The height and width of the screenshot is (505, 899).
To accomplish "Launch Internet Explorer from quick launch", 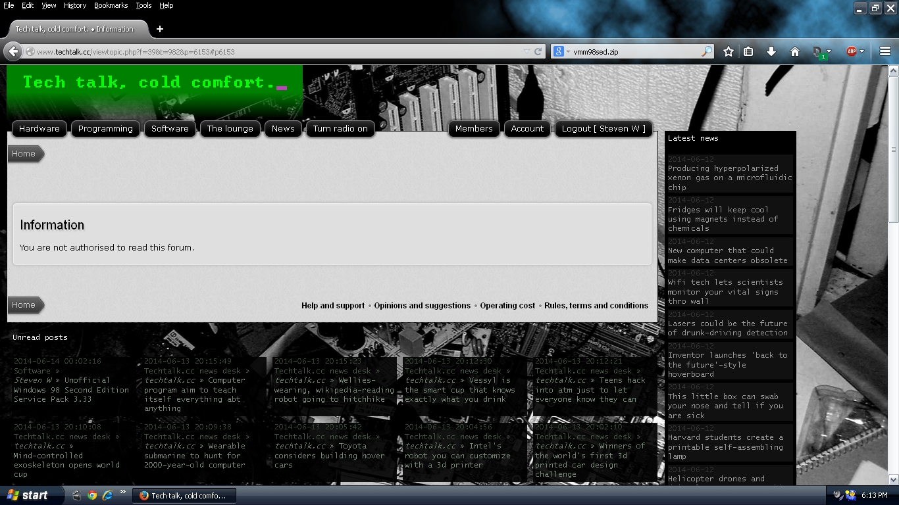I will coord(107,495).
